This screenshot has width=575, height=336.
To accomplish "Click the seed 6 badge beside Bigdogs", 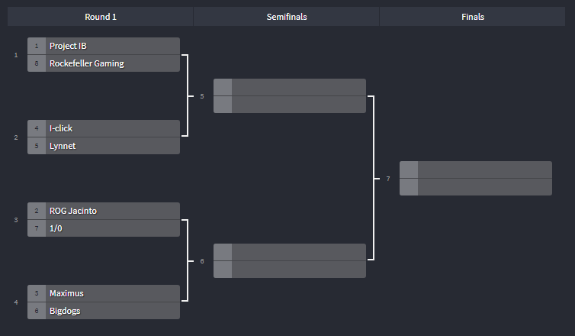I will pyautogui.click(x=37, y=311).
